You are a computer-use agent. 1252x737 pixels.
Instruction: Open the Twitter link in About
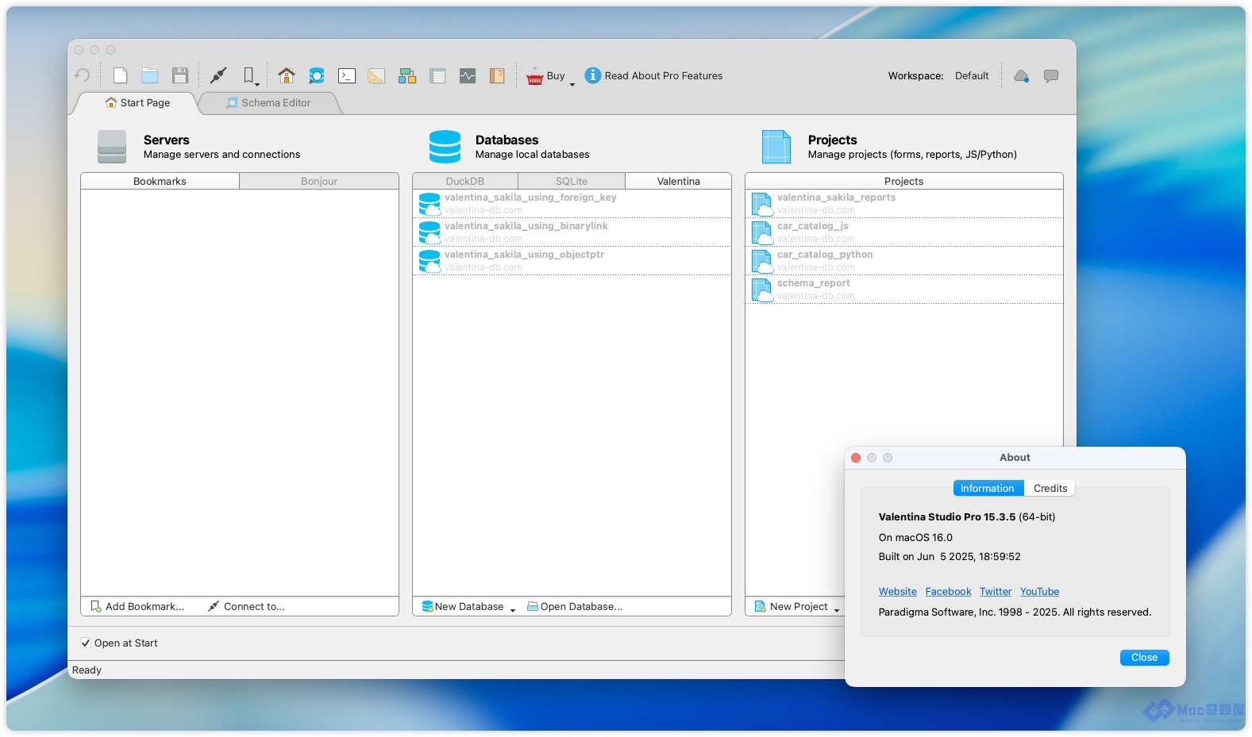(996, 591)
